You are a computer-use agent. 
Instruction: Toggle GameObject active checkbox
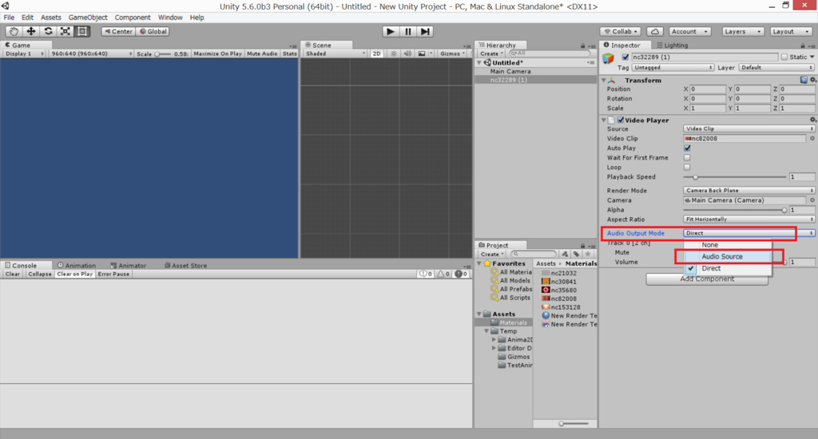[x=625, y=57]
